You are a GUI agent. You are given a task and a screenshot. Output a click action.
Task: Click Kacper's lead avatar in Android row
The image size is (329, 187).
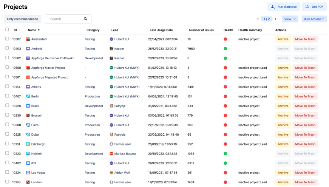(111, 49)
